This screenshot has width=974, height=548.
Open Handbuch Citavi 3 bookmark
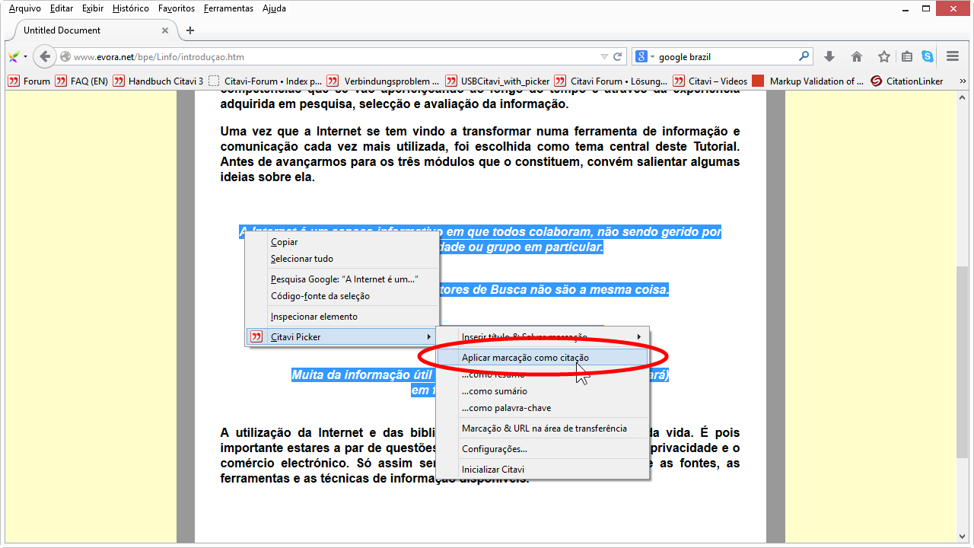158,81
